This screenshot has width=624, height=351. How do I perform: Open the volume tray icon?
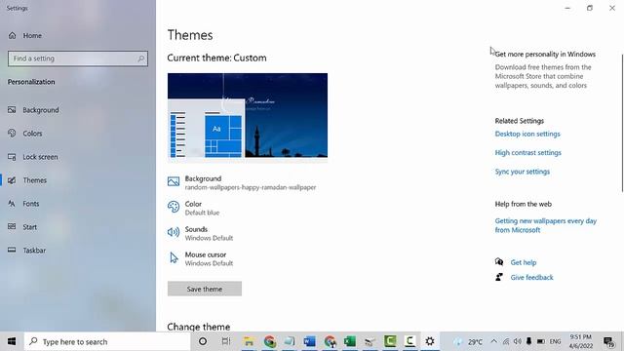point(518,341)
